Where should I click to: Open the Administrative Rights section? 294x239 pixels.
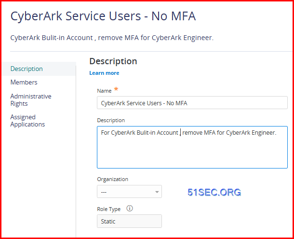pos(31,100)
